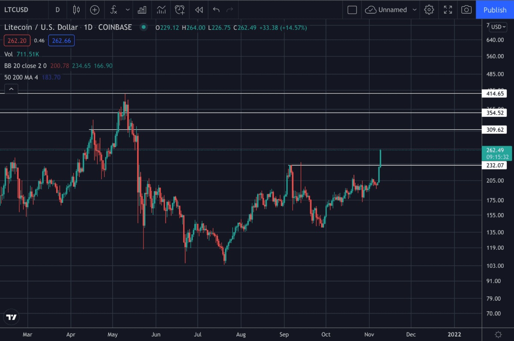Screen dimensions: 514x341
Task: Click the 309.62 horizontal line price label
Action: (495, 129)
